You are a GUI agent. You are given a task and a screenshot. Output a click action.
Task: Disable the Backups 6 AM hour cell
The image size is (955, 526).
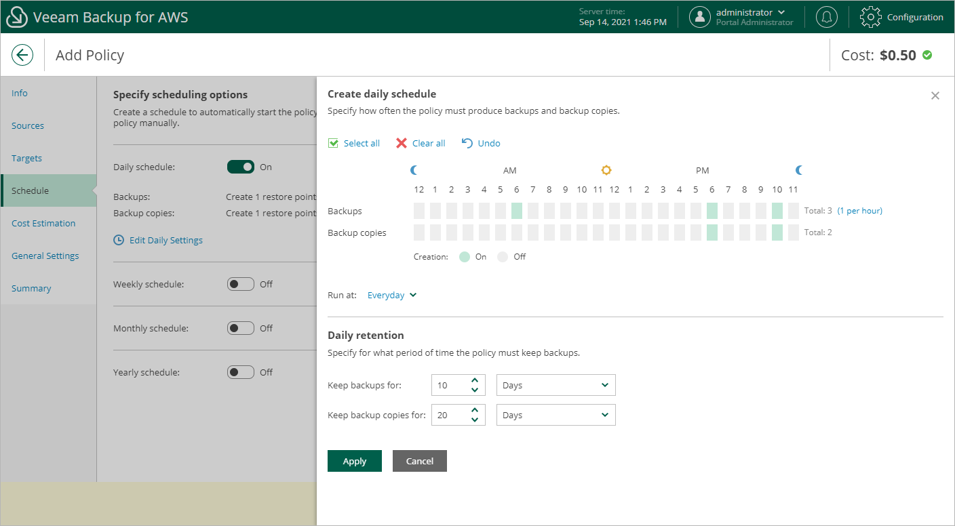517,211
